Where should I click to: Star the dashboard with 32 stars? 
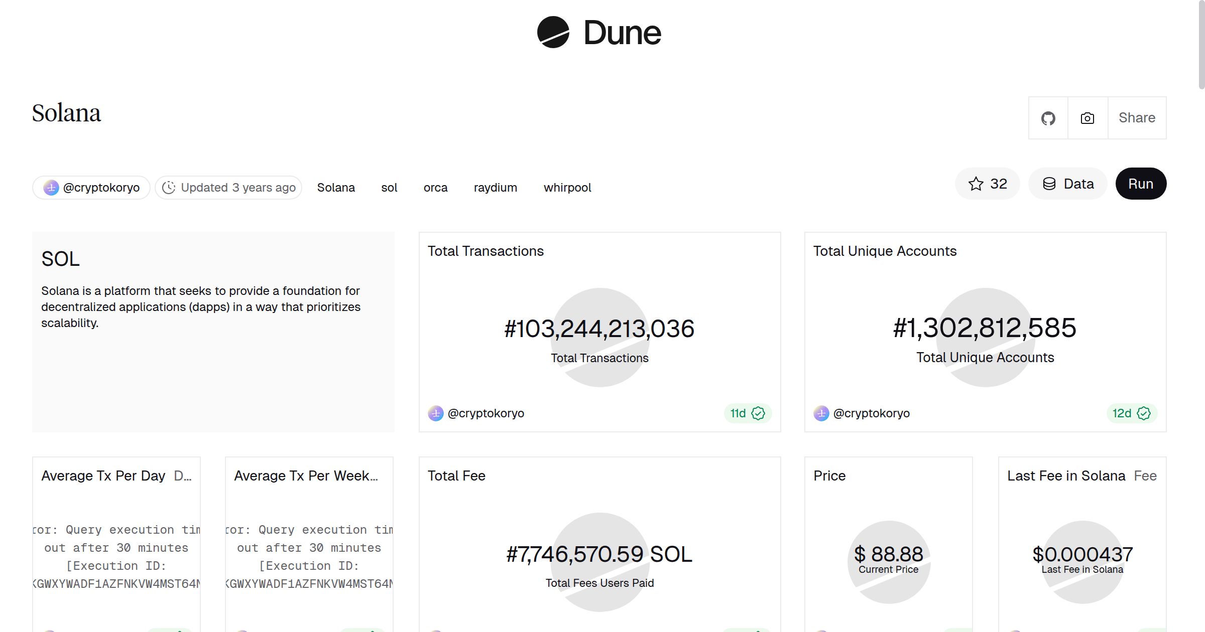pos(987,184)
